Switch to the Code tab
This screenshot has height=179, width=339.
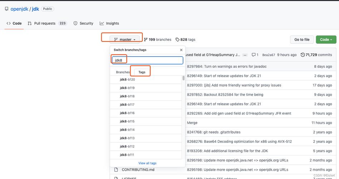14,23
